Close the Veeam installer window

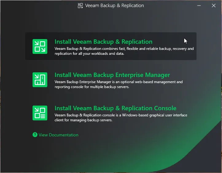point(214,6)
